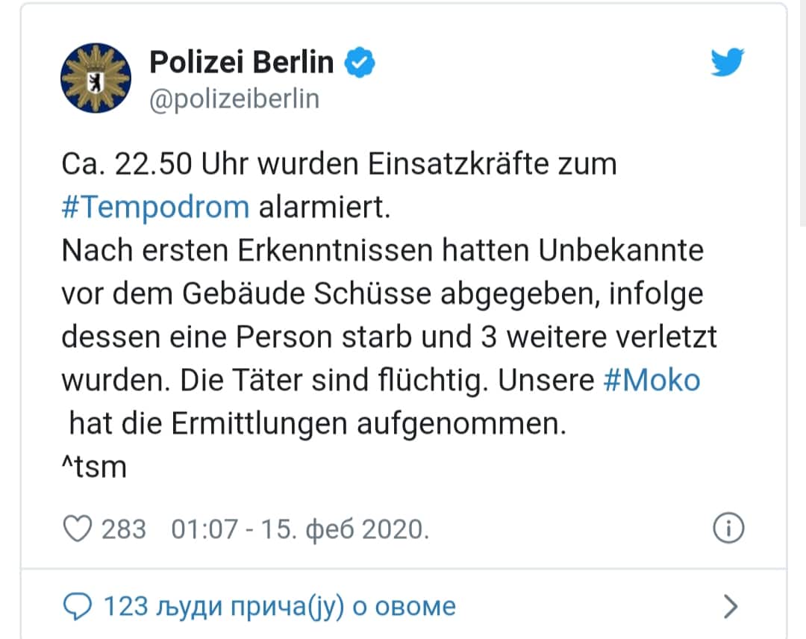The width and height of the screenshot is (806, 639).
Task: Click the blue verified badge
Action: pos(359,63)
